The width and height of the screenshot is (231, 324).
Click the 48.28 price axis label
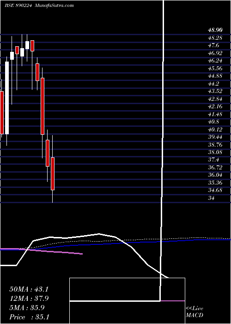coord(215,38)
